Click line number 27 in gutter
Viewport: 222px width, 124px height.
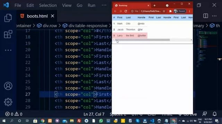28,94
